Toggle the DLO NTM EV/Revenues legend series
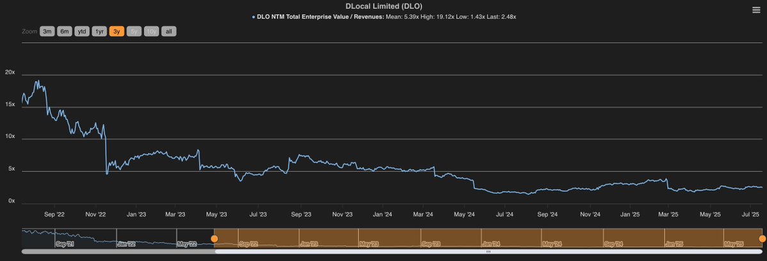 tap(384, 17)
